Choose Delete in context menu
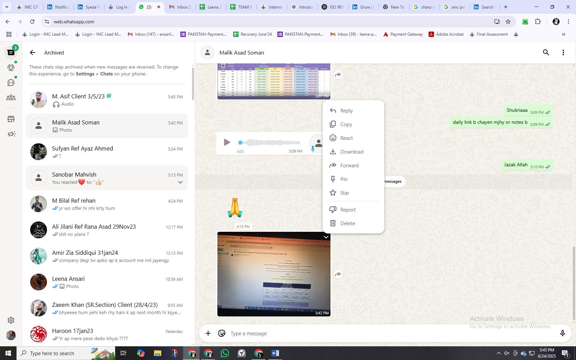Viewport: 576px width, 360px height. point(353,224)
